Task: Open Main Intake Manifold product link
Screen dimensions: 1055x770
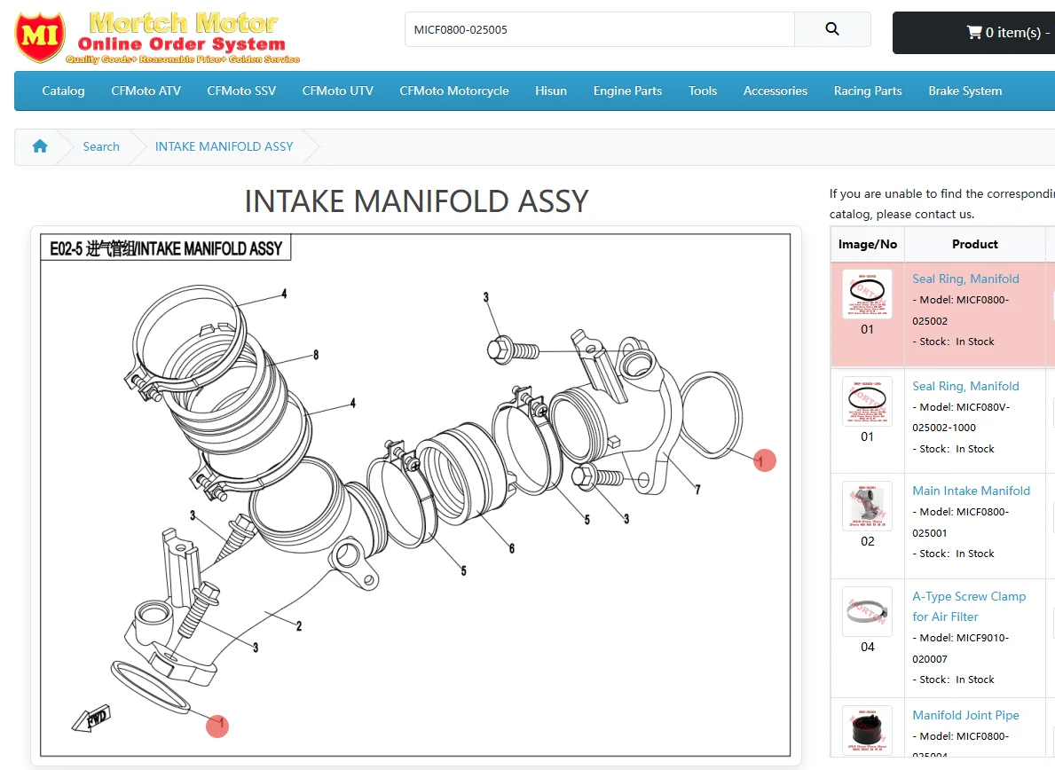Action: pos(971,491)
